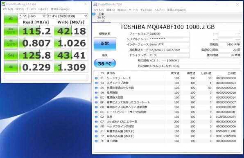Open CrystalDiskInfo テーマ(T) menu

[133, 10]
